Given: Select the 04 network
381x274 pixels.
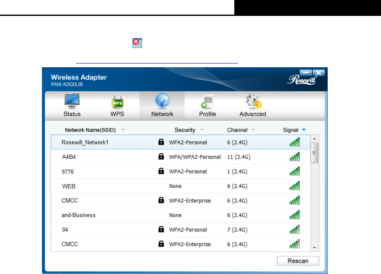Looking at the screenshot, I should point(180,229).
